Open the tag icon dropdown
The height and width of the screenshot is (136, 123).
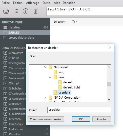coord(74,22)
